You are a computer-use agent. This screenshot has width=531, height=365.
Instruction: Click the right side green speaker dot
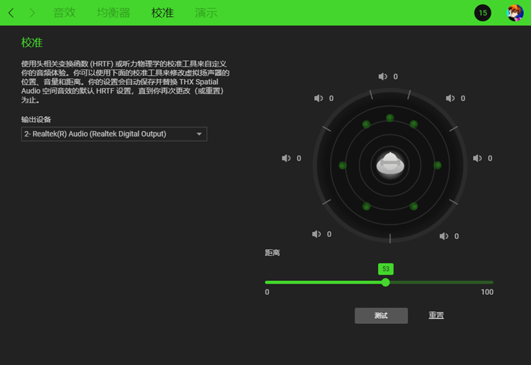(x=438, y=165)
